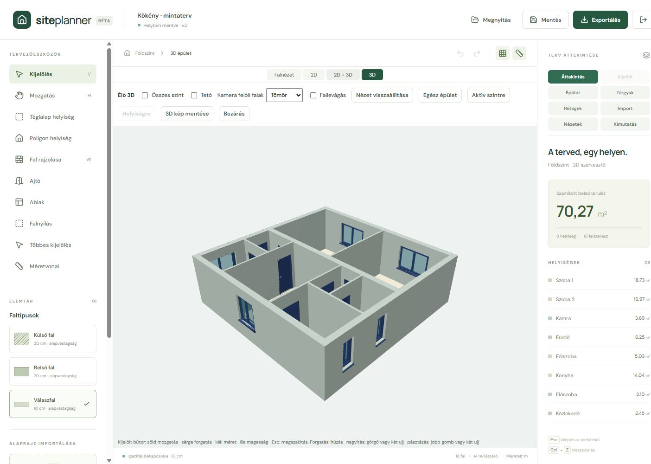Pick the Falnyílás opening tool

(53, 224)
